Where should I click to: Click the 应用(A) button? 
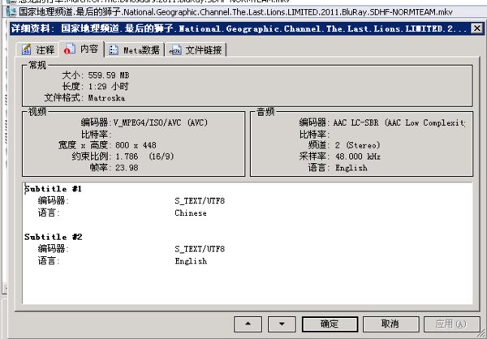tap(451, 324)
